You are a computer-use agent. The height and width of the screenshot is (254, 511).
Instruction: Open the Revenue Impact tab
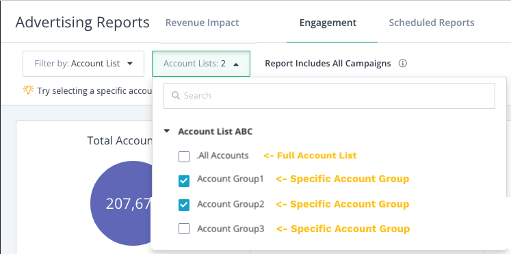(202, 23)
